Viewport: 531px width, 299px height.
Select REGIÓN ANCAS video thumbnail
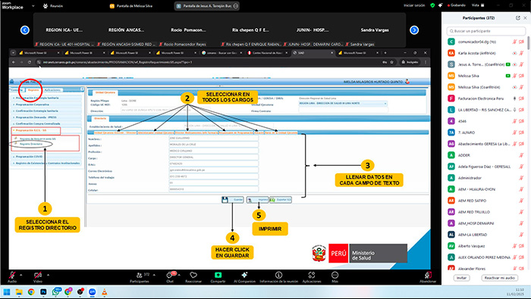pos(126,30)
